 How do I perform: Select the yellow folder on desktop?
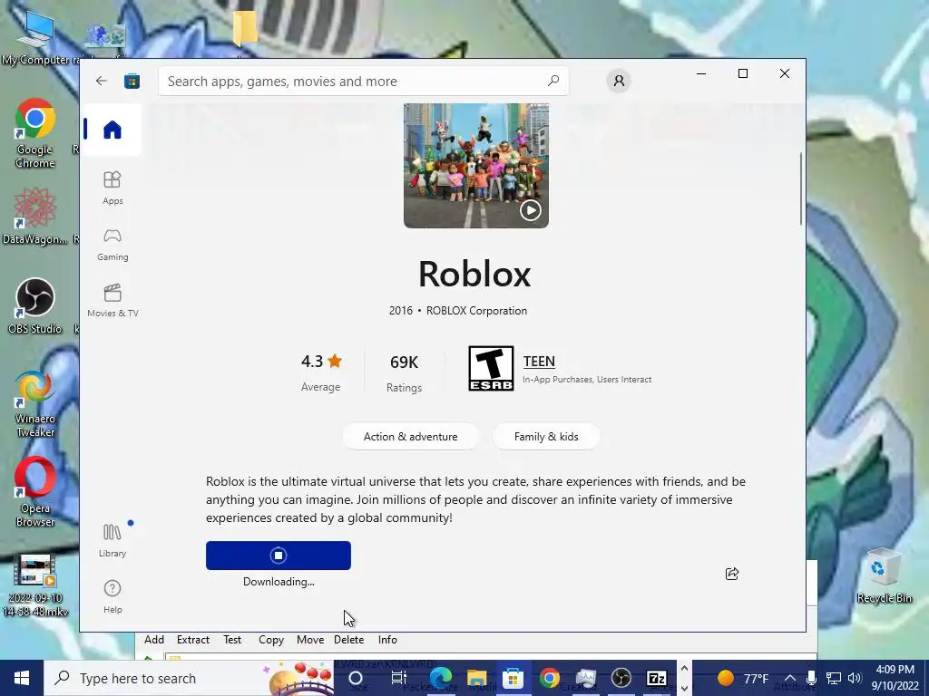coord(245,28)
